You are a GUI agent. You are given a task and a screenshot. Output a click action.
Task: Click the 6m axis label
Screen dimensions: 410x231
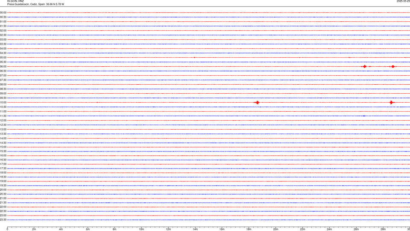pyautogui.click(x=88, y=229)
